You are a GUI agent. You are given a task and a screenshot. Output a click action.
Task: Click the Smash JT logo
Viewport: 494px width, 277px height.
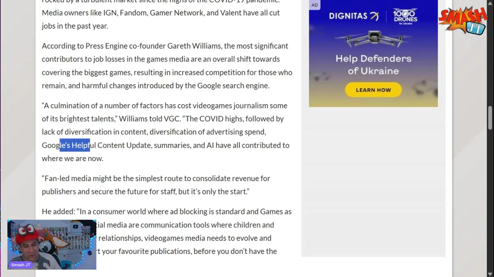463,20
